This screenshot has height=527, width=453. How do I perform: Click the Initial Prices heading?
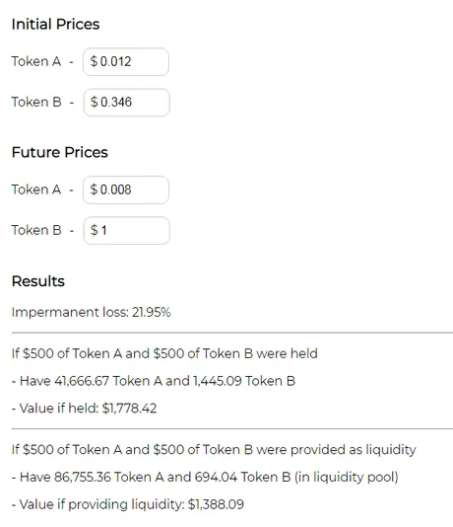point(56,25)
